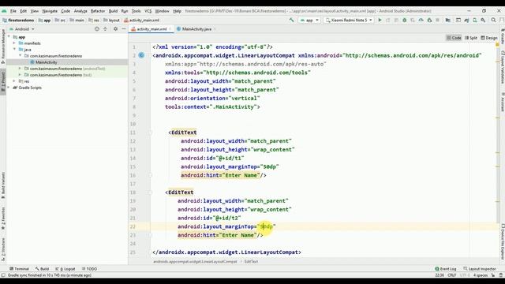The width and height of the screenshot is (505, 284).
Task: Switch to activity_main.xml editor tab
Action: click(x=151, y=29)
